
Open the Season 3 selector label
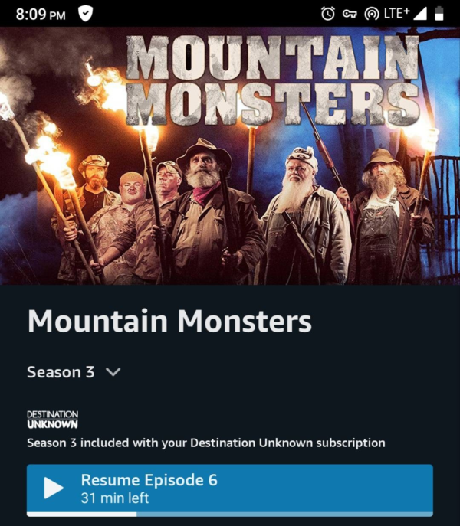point(61,372)
